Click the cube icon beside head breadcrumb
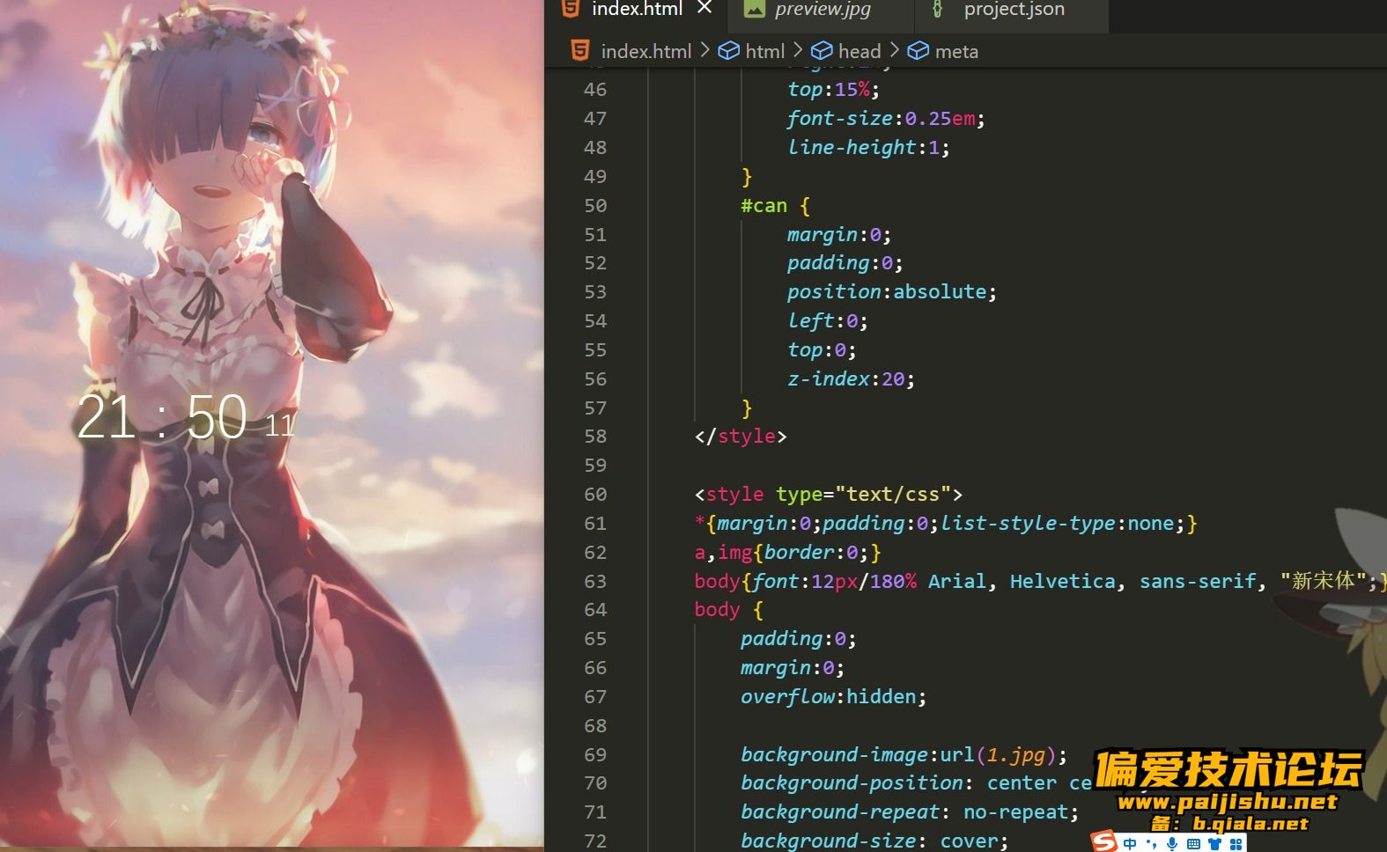 (x=822, y=51)
